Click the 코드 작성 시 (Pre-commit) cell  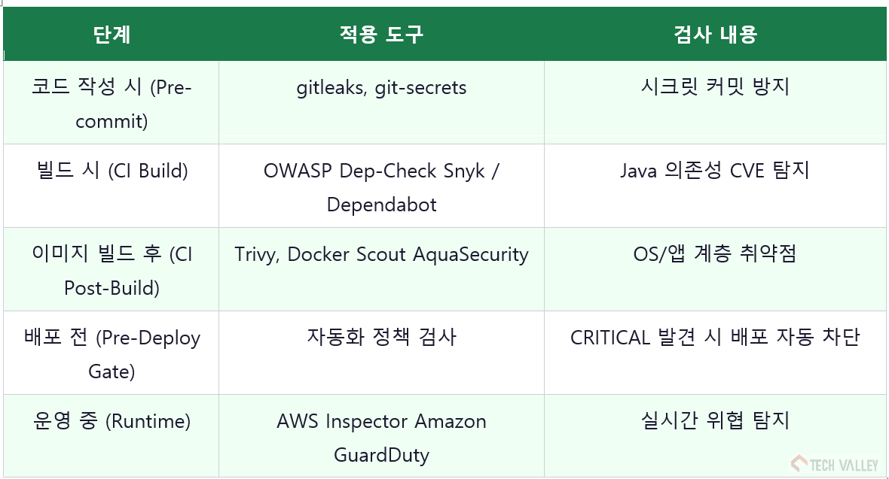click(x=112, y=102)
